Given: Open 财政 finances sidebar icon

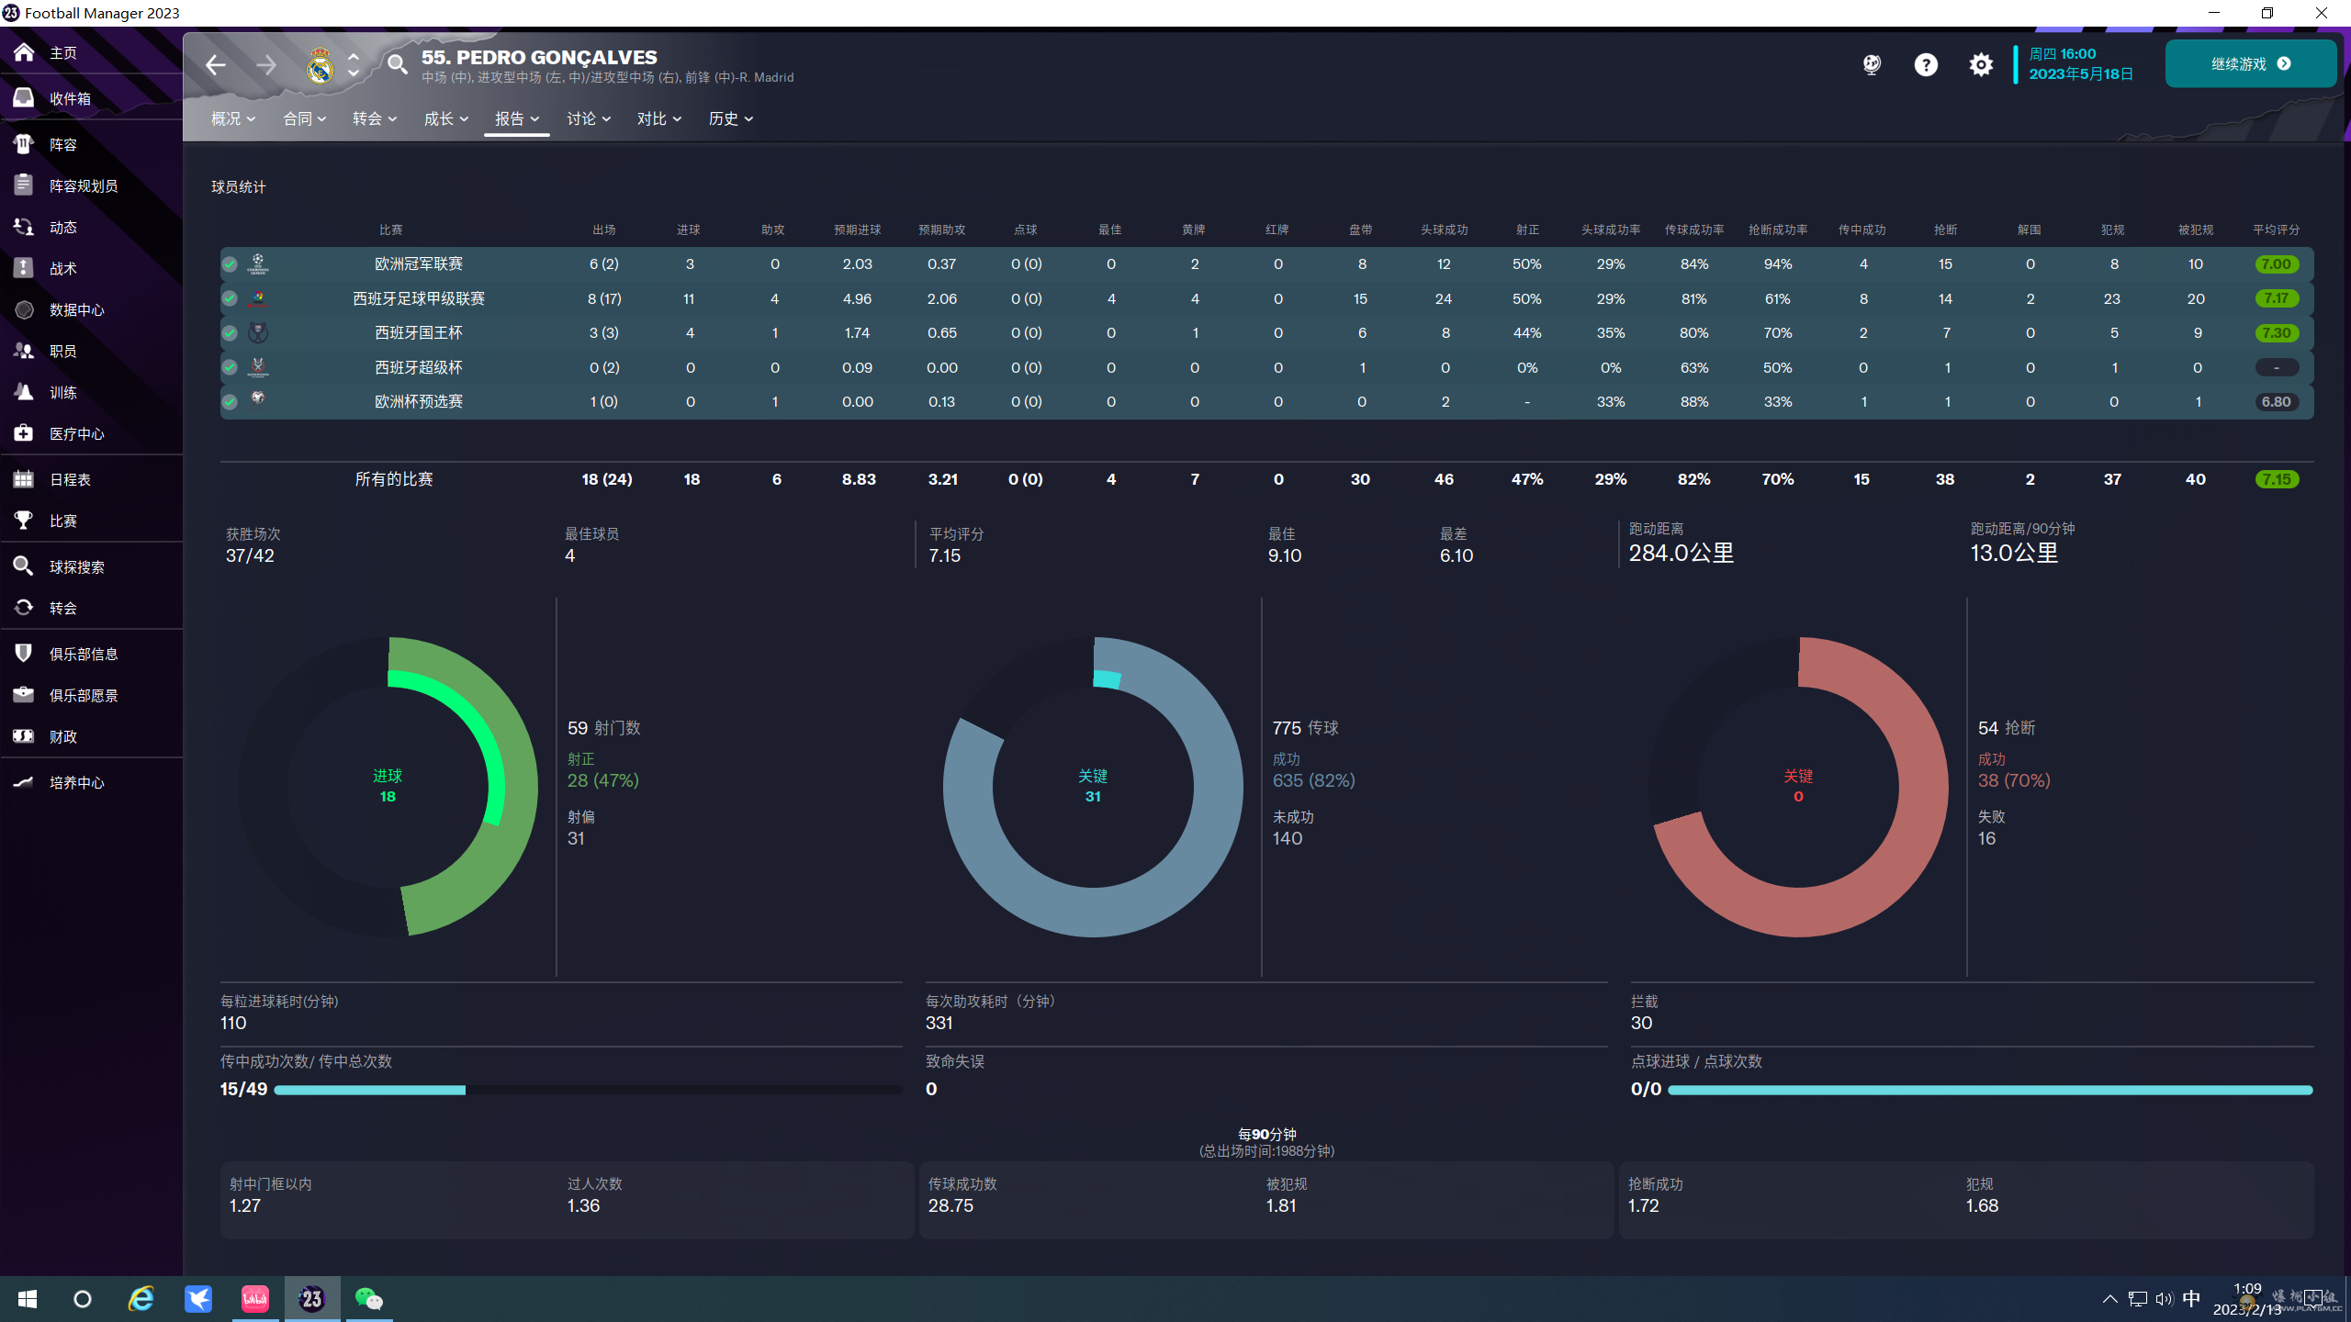Looking at the screenshot, I should pos(24,736).
